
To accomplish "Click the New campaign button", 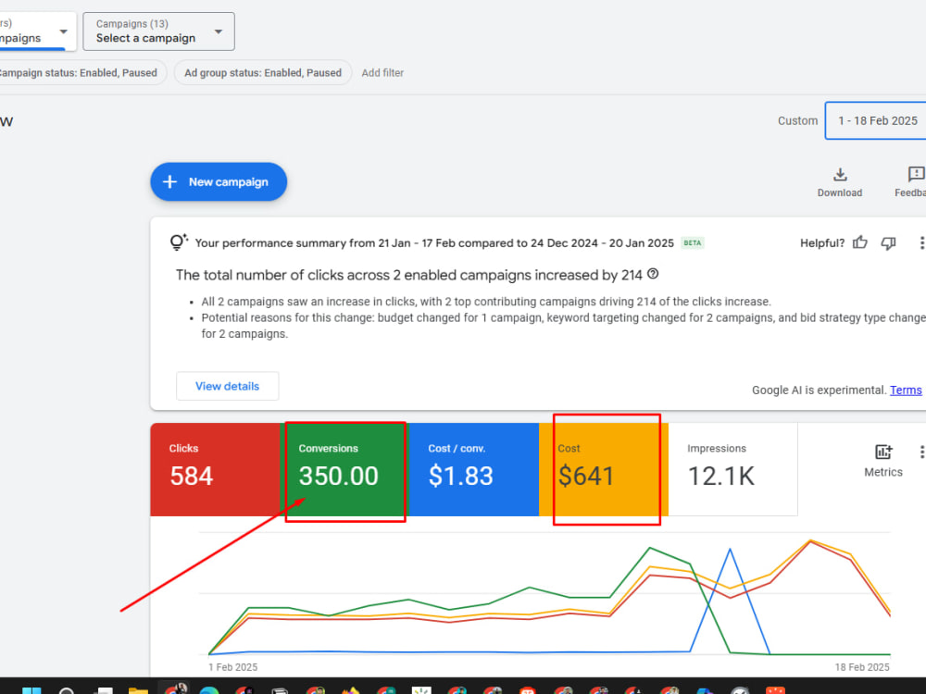I will 219,181.
